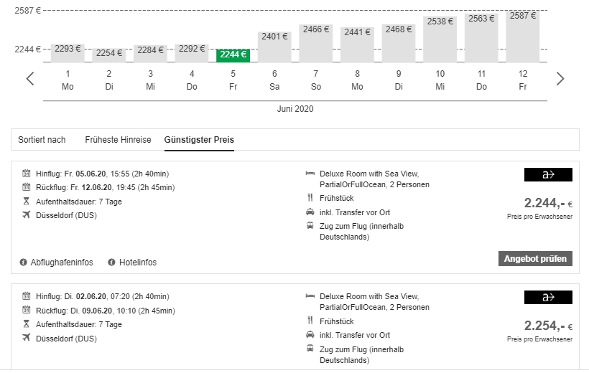Click calendar icon beside Rückflug 12.06.20
589x373 pixels.
[x=26, y=187]
